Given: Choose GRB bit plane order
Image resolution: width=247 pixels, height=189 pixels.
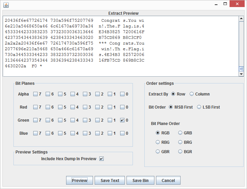Looking at the screenshot, I should click(x=181, y=133).
